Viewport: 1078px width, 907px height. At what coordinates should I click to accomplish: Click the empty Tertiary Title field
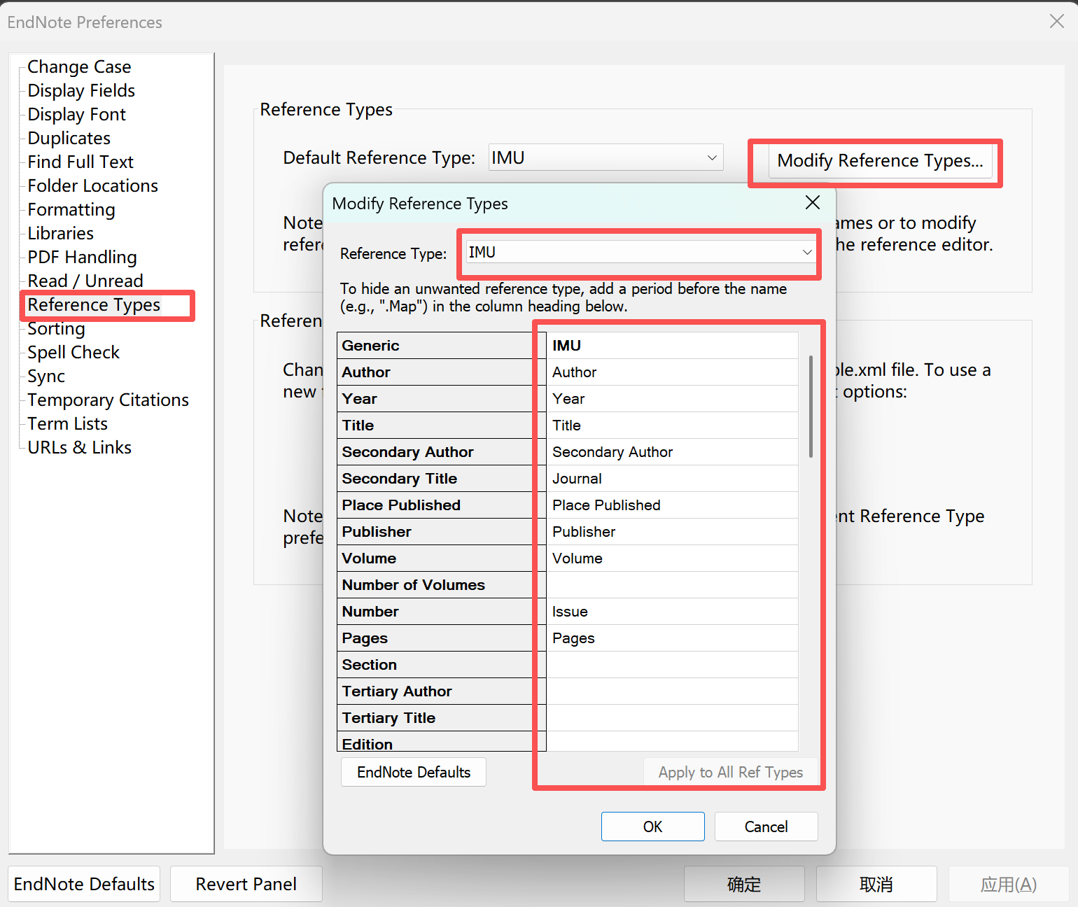pyautogui.click(x=672, y=717)
